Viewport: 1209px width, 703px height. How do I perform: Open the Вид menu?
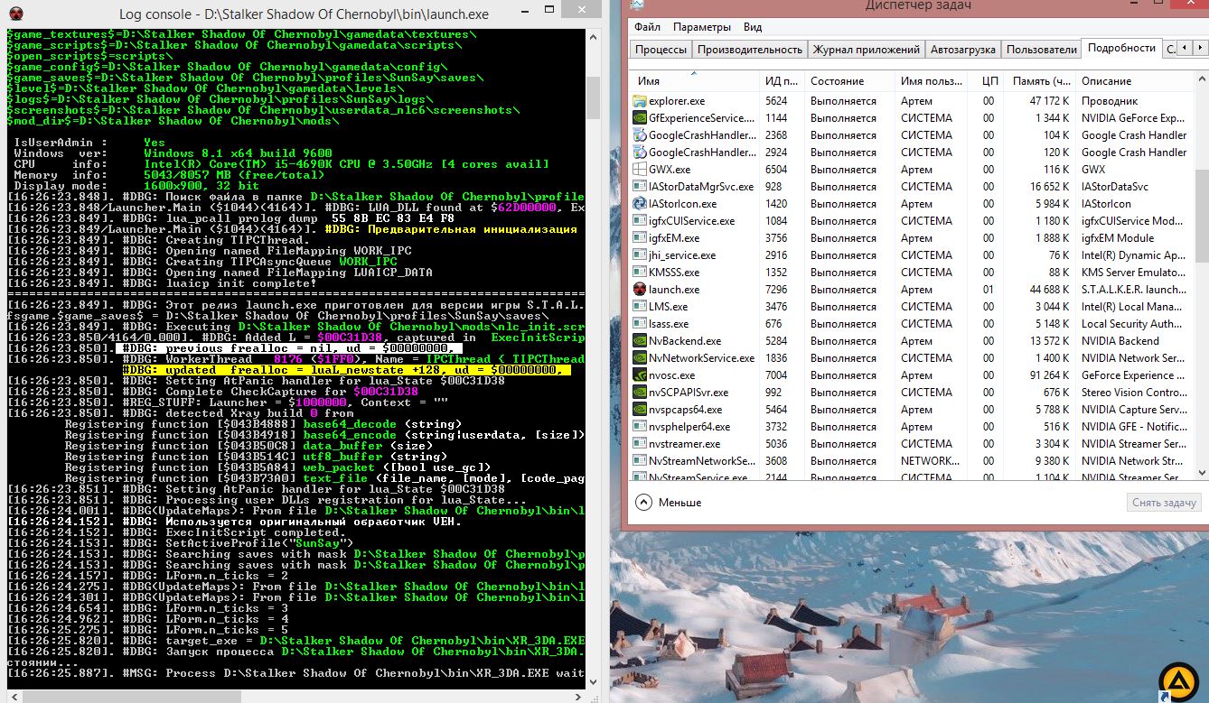[x=753, y=27]
